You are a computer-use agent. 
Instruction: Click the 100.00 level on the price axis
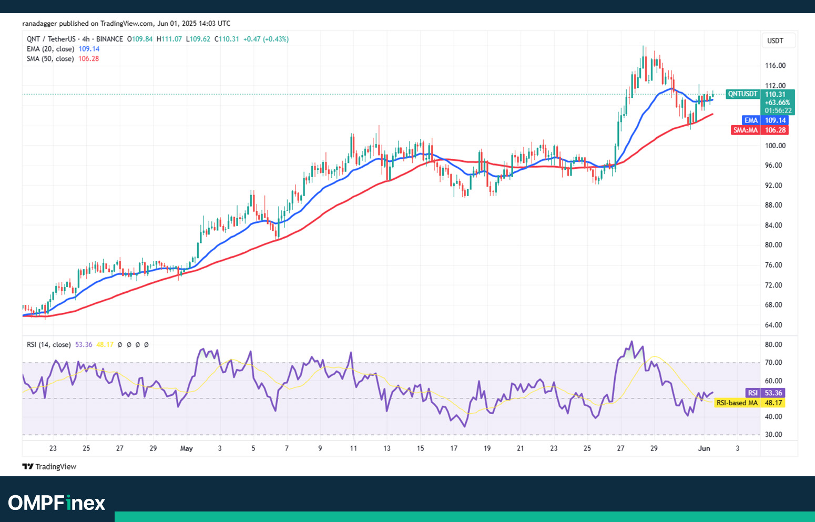click(775, 146)
